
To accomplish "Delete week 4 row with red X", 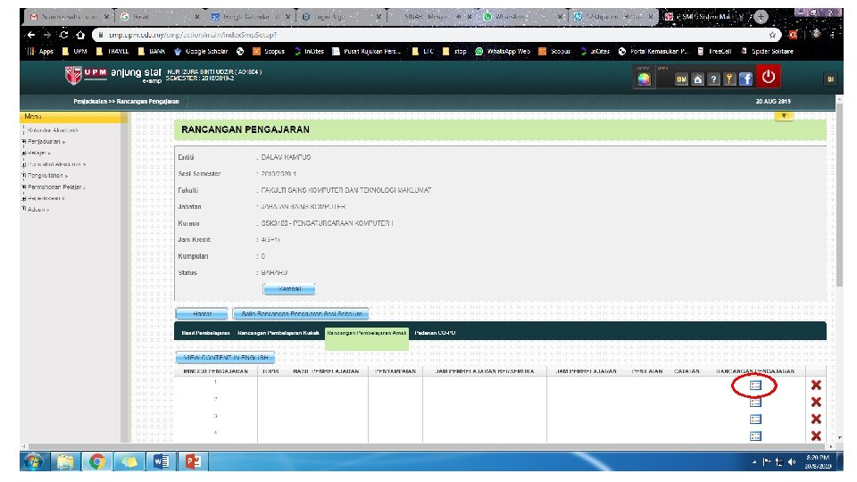I will (x=816, y=436).
